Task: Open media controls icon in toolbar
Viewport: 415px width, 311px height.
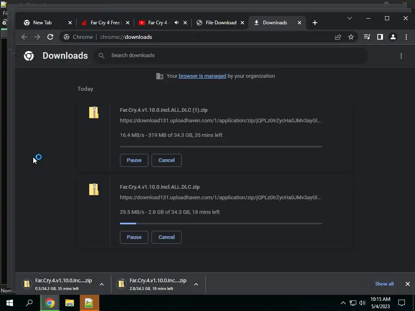Action: coord(367,37)
